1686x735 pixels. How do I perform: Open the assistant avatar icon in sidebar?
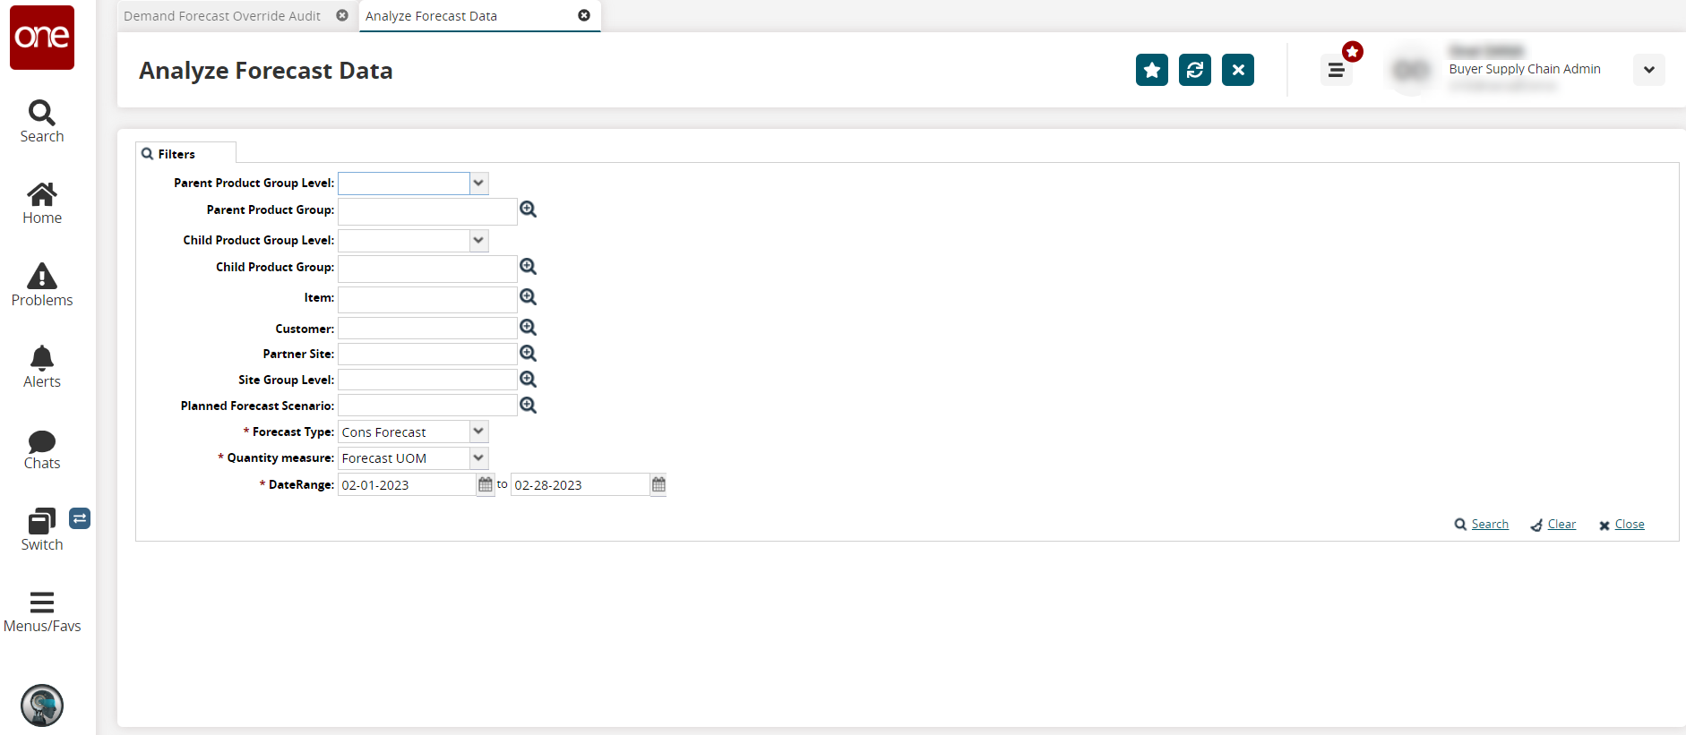(42, 705)
